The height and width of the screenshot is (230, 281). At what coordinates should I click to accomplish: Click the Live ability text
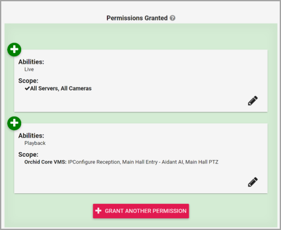click(x=29, y=70)
